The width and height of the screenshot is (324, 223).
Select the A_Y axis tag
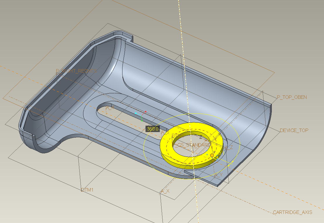click(x=218, y=174)
